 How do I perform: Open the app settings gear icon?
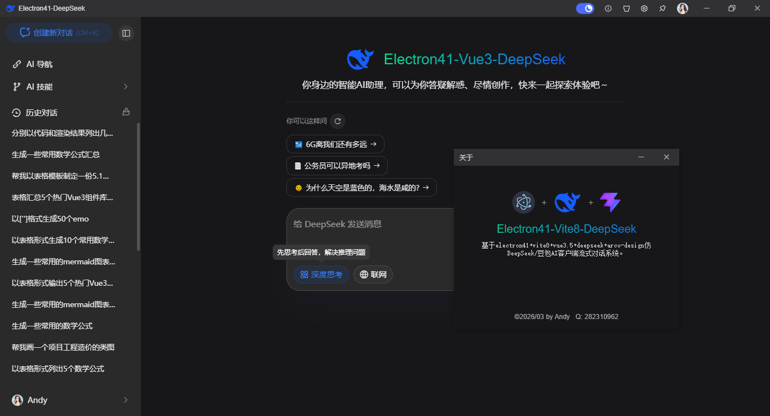(x=644, y=8)
